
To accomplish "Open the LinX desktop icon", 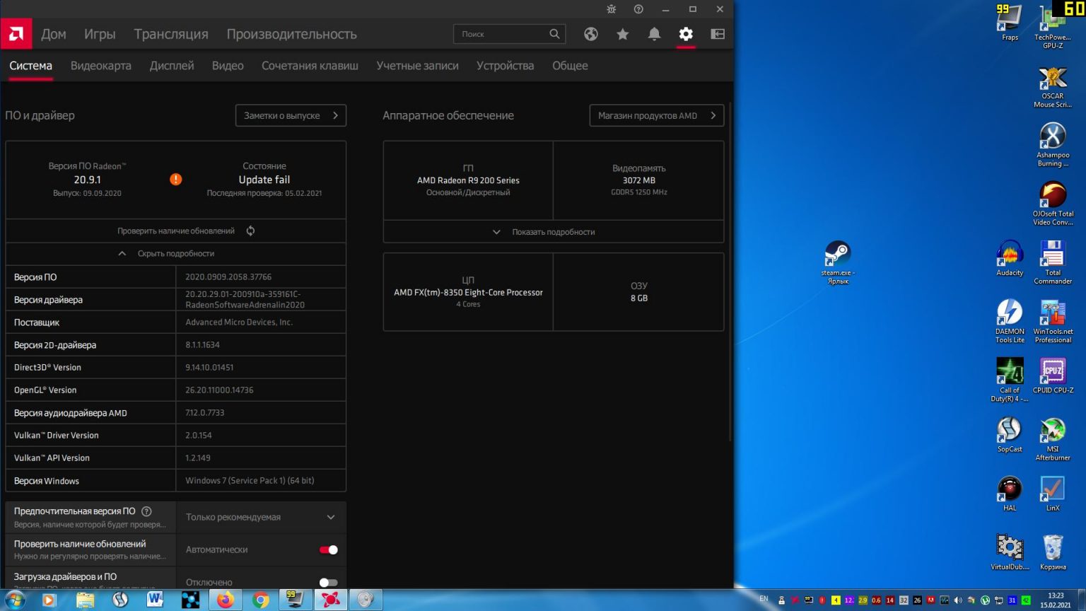I will (x=1053, y=493).
